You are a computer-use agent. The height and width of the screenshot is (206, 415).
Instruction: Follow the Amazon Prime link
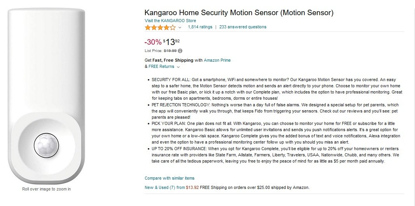(x=217, y=60)
